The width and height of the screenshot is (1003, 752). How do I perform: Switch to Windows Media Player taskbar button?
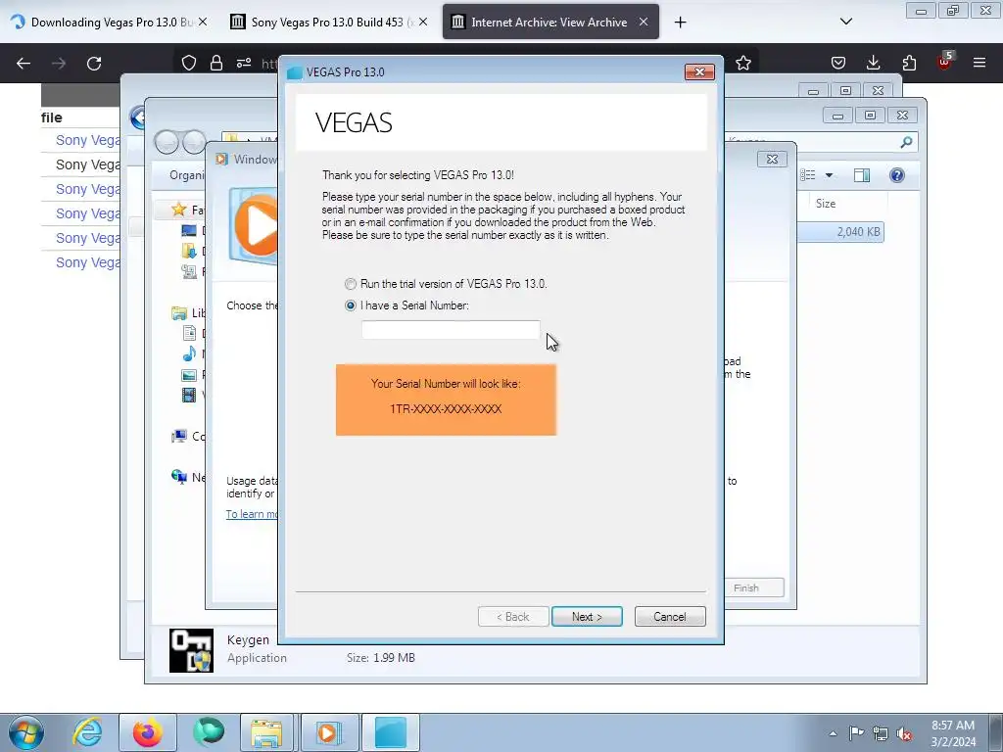tap(329, 732)
